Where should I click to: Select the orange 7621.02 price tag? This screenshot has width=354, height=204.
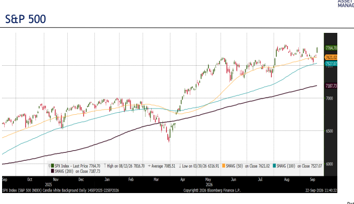(331, 57)
